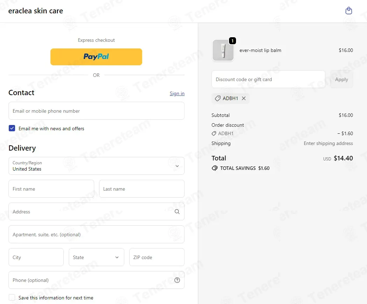Open the shopping bag cart icon
This screenshot has height=304, width=367.
click(348, 11)
